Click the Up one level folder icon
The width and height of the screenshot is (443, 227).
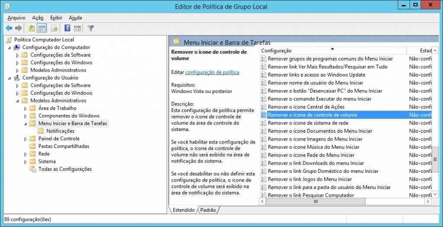tap(31, 28)
